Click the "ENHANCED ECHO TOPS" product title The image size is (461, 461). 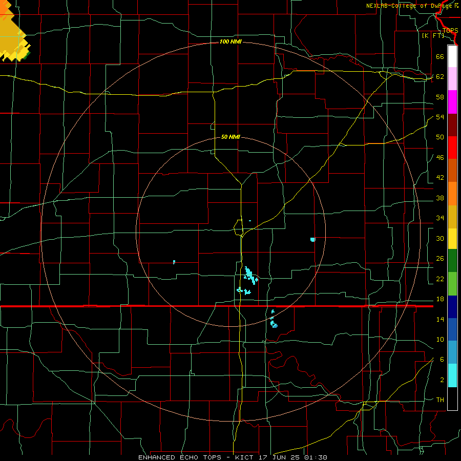click(x=180, y=457)
